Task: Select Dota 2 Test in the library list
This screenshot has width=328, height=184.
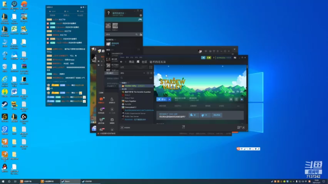Action: point(136,98)
